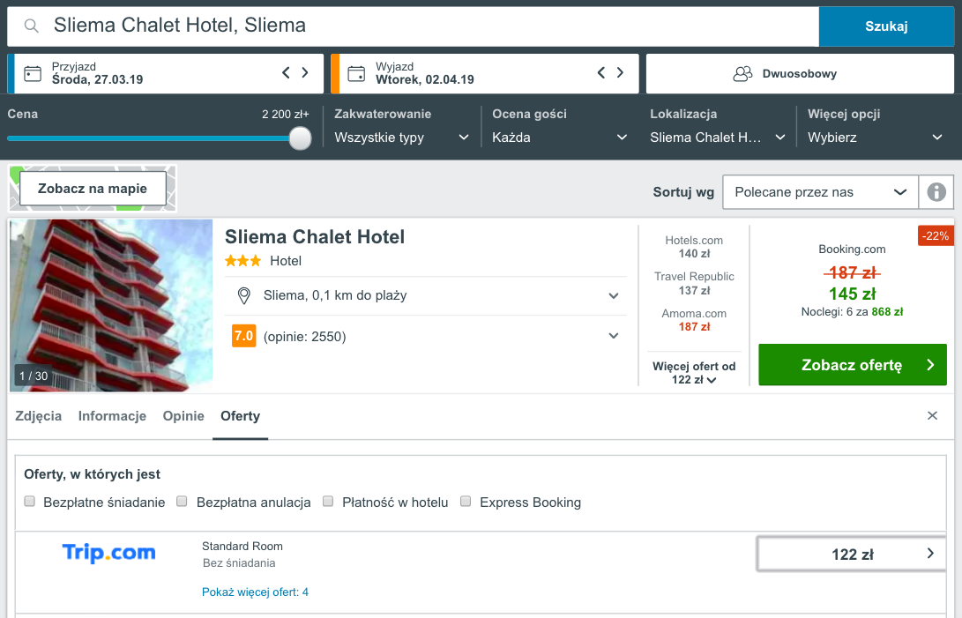Move check-out date to previous day
This screenshot has height=618, width=962.
[601, 72]
